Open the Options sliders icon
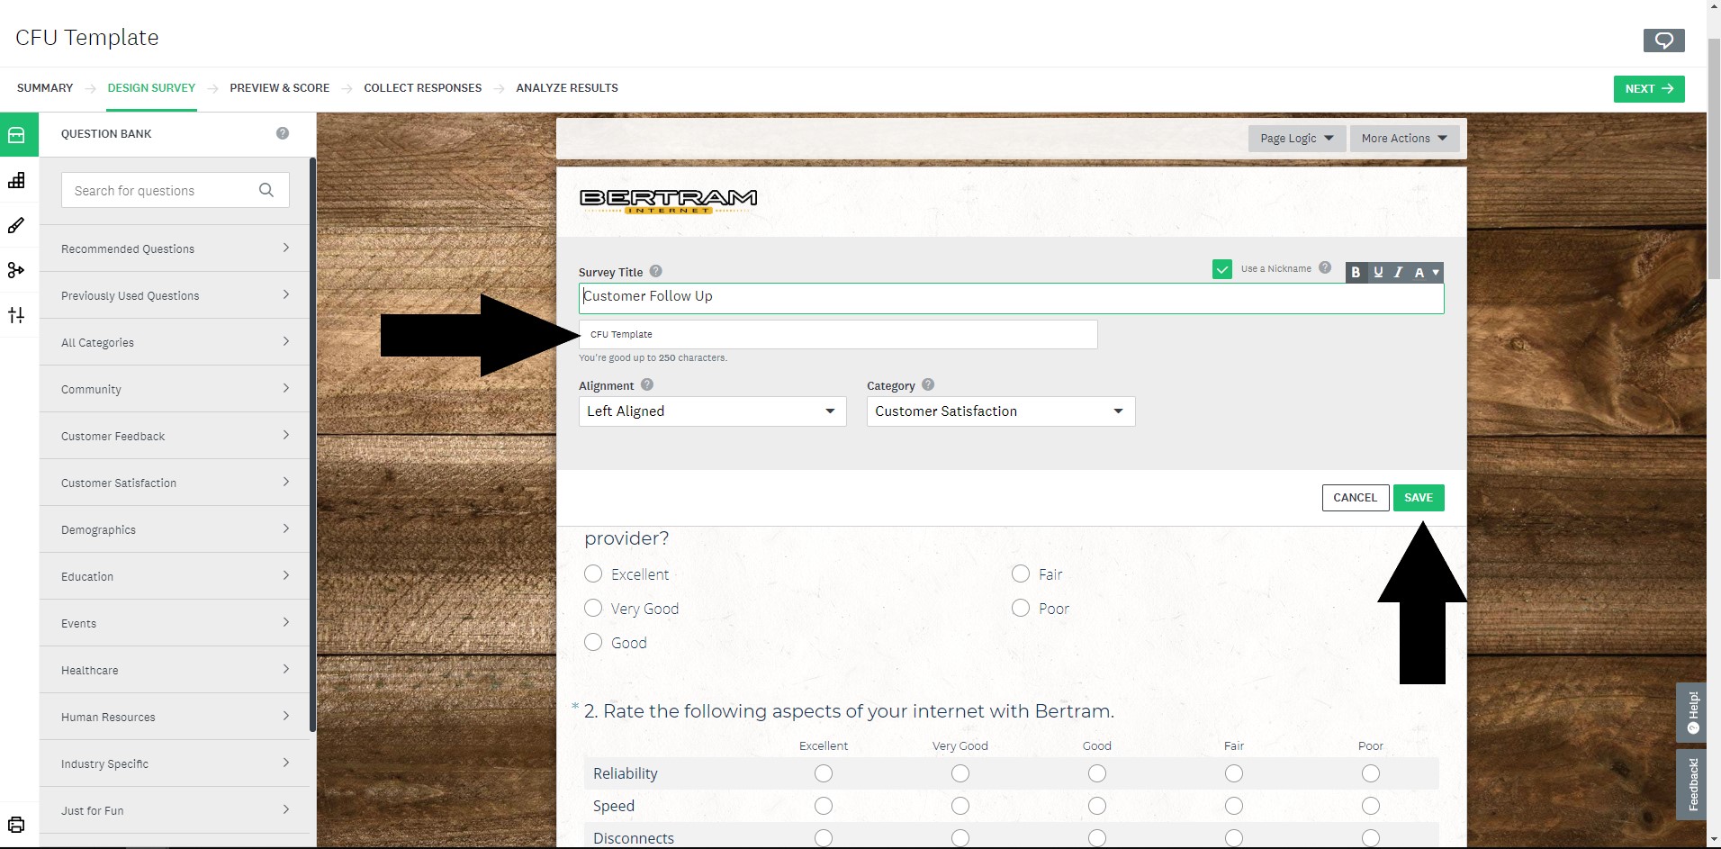The image size is (1721, 849). [16, 315]
